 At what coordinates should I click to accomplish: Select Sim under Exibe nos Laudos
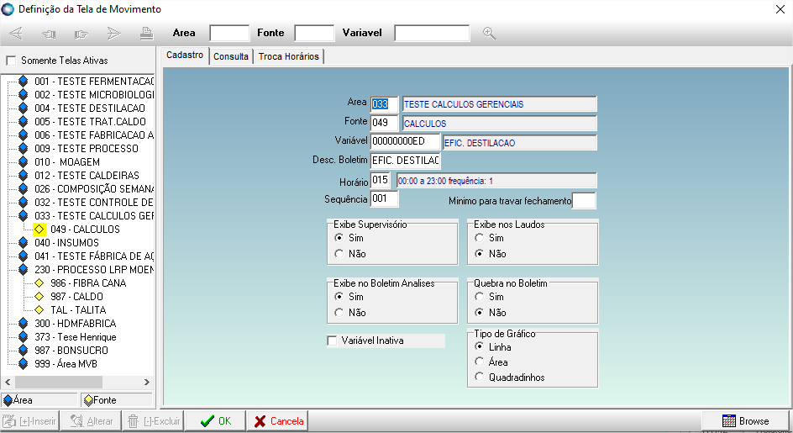click(480, 237)
